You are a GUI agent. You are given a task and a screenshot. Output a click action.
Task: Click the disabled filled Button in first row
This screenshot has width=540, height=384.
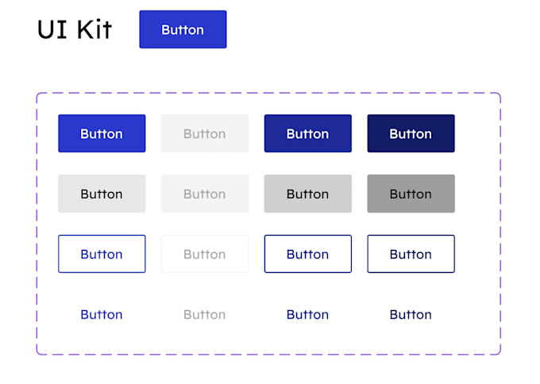point(205,133)
